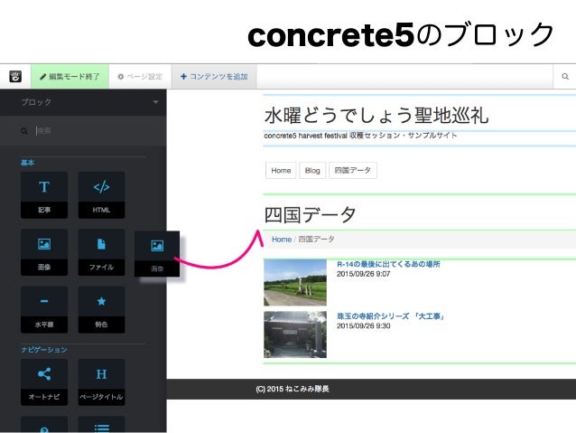This screenshot has width=576, height=433.
Task: Click the concrete5 harvest festival subtitle text
Action: pyautogui.click(x=360, y=136)
